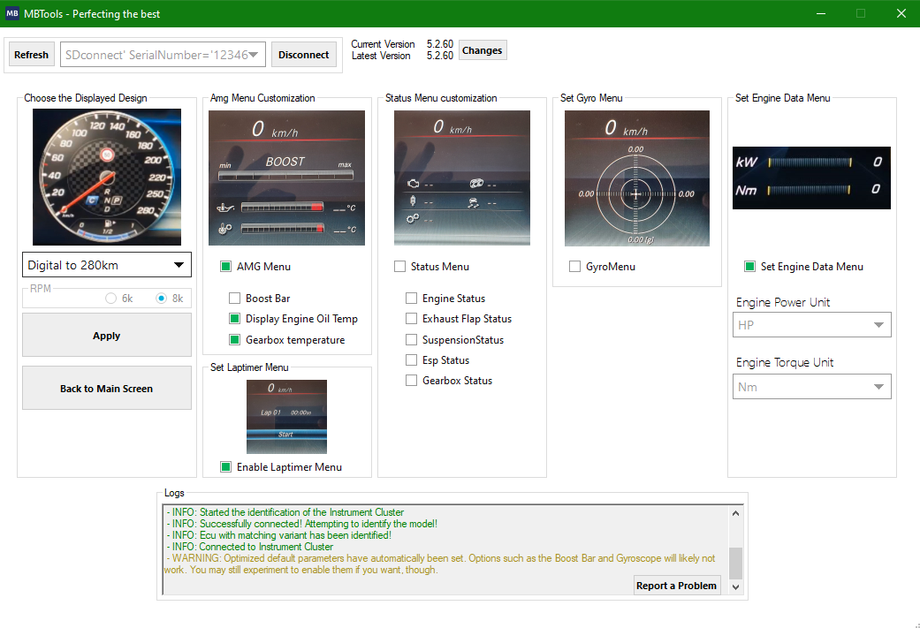This screenshot has height=628, width=920.
Task: Toggle Set Engine Data Menu checkbox
Action: point(749,267)
